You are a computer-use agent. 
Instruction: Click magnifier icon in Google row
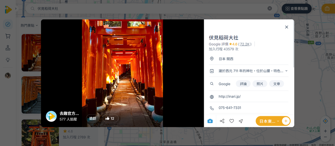[212, 84]
